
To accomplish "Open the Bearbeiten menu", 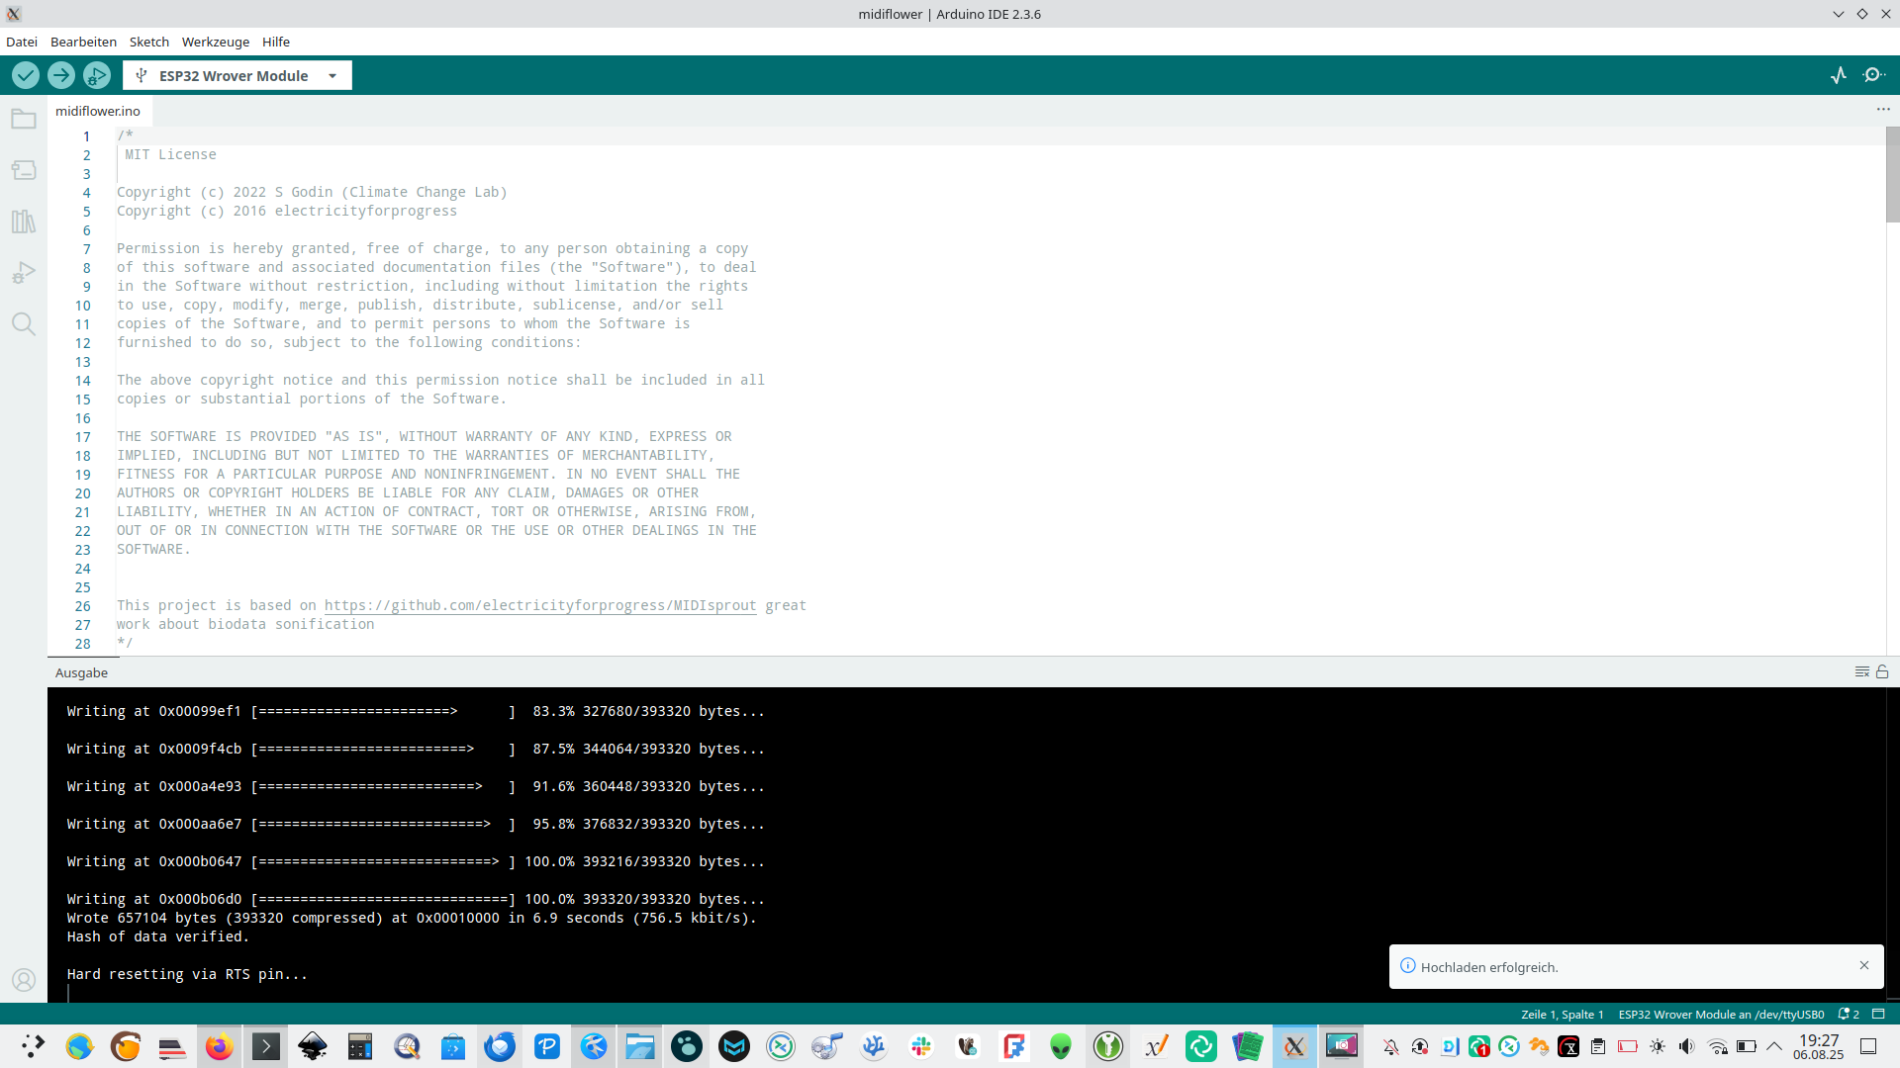I will click(x=83, y=42).
